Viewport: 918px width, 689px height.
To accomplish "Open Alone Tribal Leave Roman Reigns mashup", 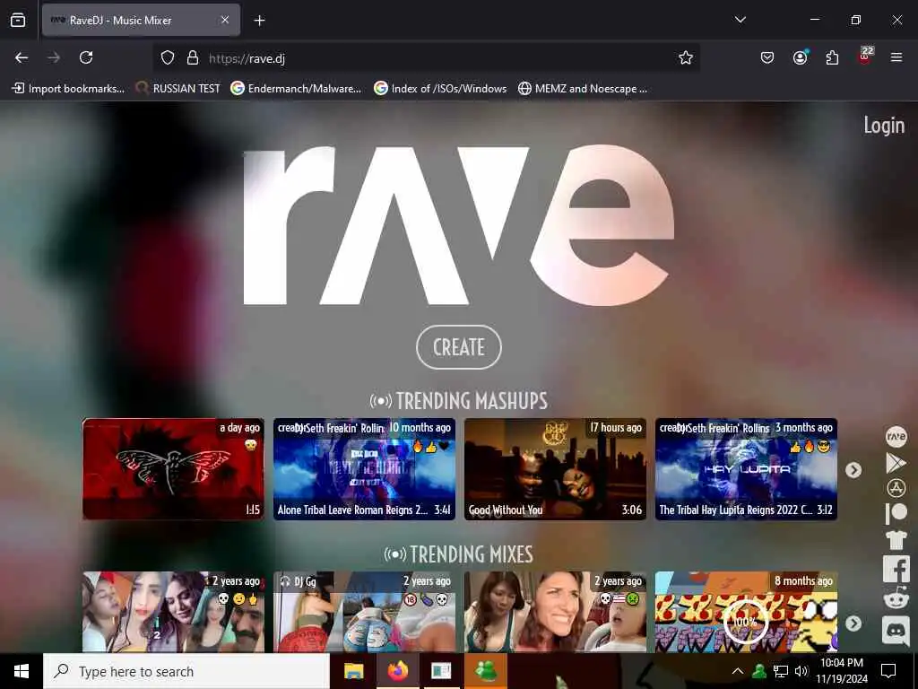I will [364, 468].
